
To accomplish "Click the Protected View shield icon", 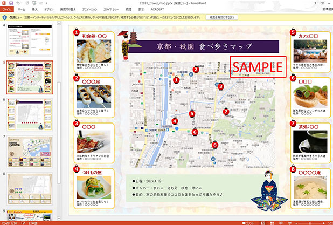I will [4, 17].
